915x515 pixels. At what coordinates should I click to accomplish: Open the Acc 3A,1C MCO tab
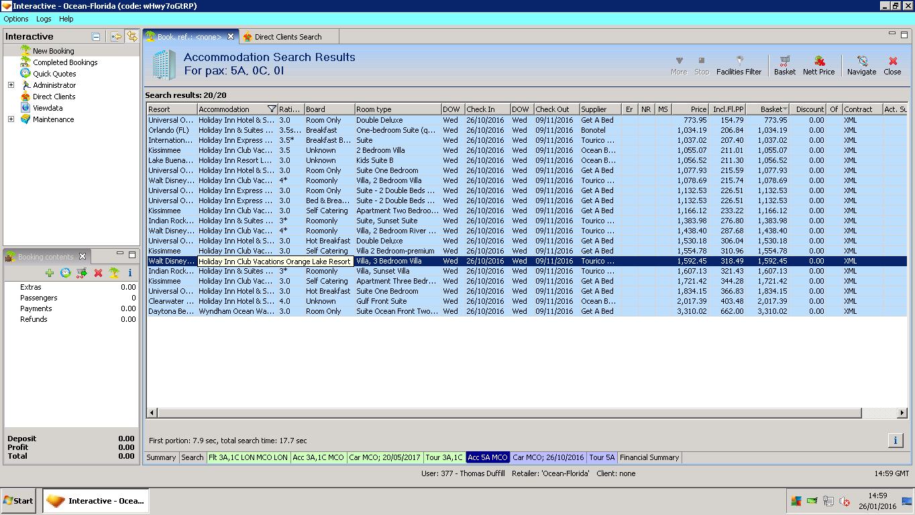point(319,457)
